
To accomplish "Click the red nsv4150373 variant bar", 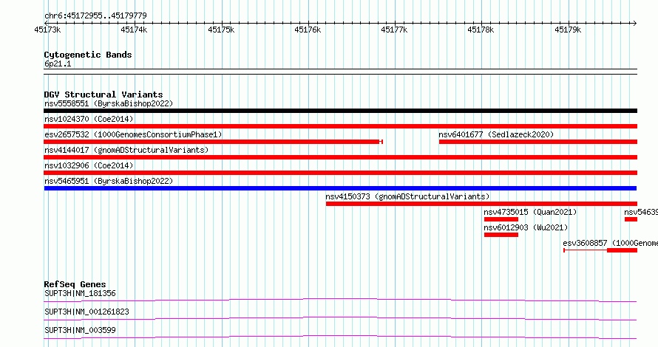I will click(481, 204).
